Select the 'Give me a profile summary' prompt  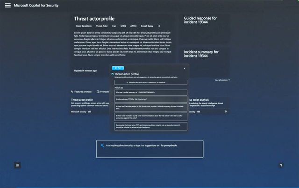point(150,92)
